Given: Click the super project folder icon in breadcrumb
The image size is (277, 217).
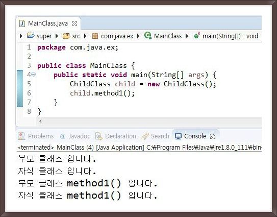Looking at the screenshot, I should [31, 35].
